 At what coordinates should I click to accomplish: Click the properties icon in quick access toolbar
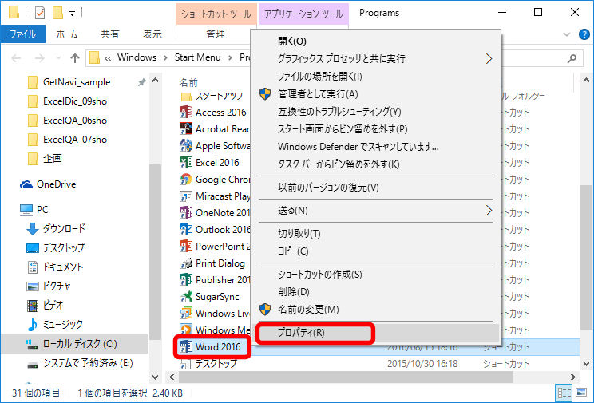tap(40, 13)
